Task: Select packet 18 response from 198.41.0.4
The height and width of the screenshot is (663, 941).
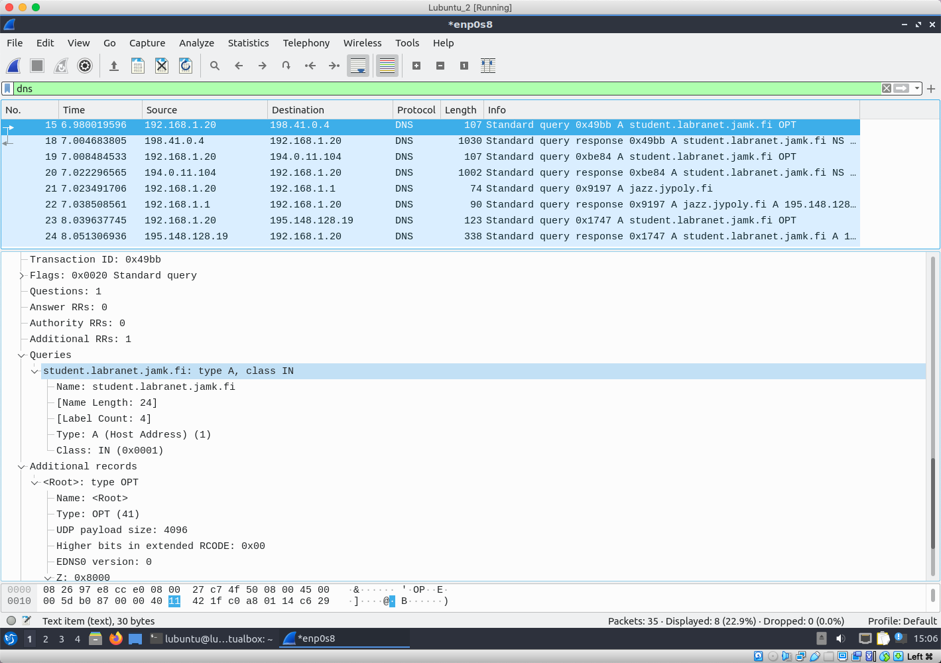Action: tap(430, 141)
